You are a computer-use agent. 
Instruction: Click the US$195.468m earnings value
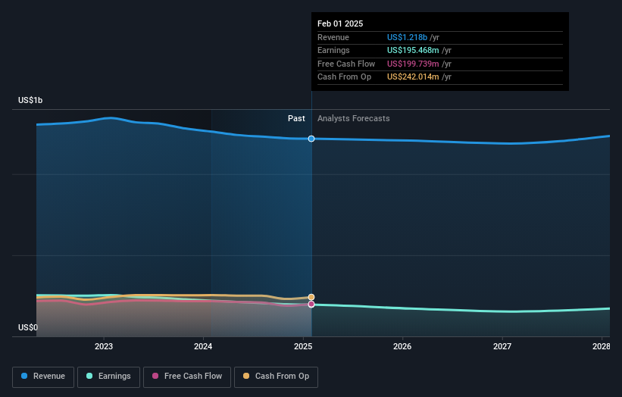[413, 50]
